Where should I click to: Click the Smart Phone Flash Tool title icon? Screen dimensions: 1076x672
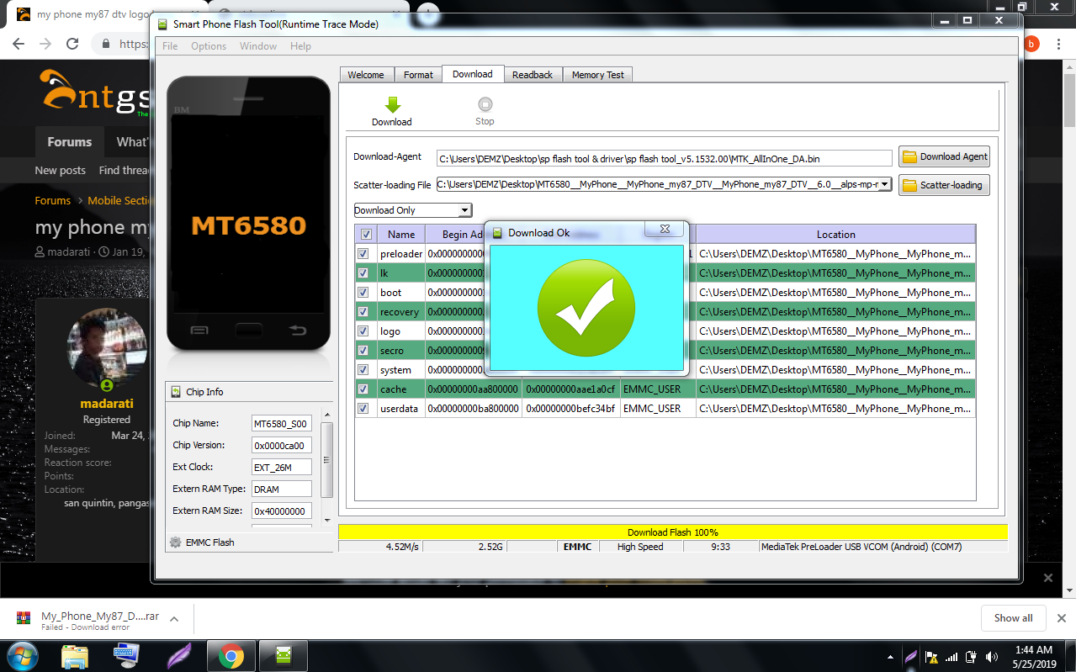pos(162,24)
